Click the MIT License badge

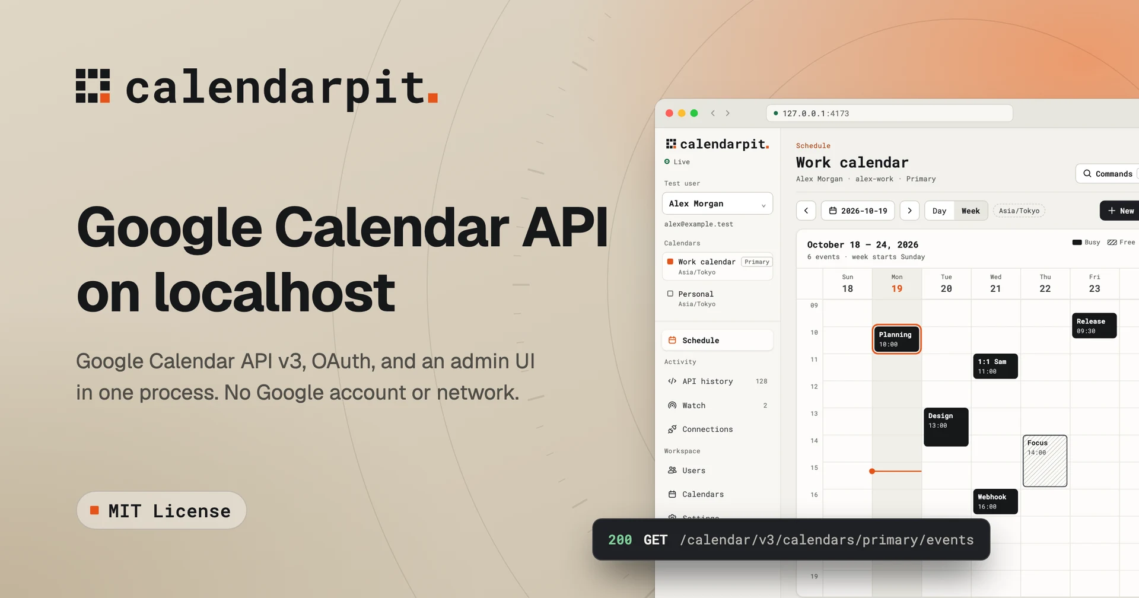point(161,510)
